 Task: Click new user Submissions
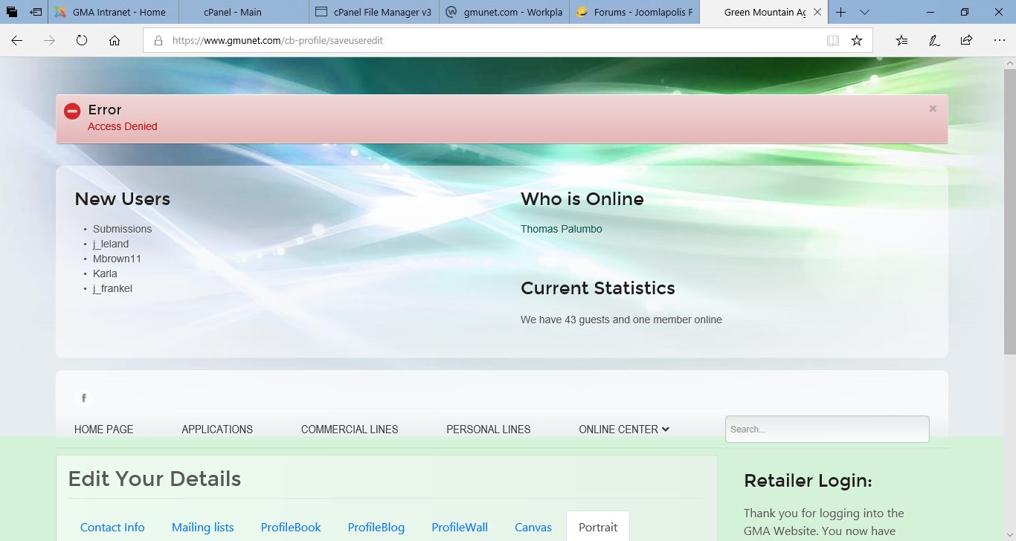[x=122, y=229]
